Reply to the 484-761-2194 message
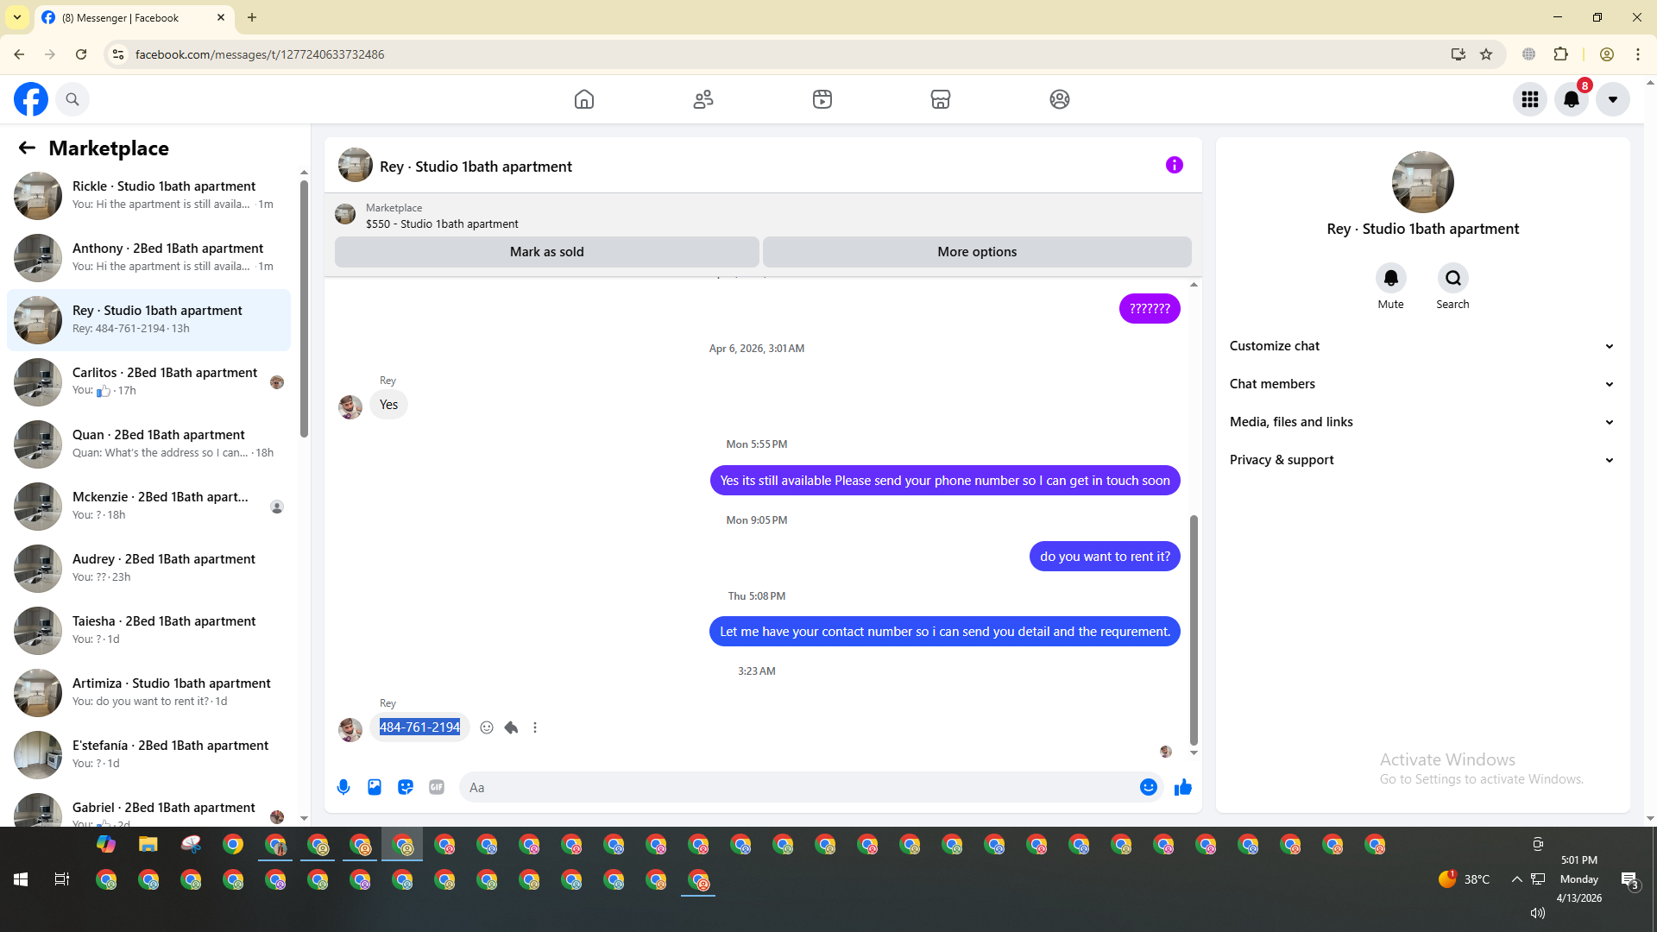 [x=511, y=727]
